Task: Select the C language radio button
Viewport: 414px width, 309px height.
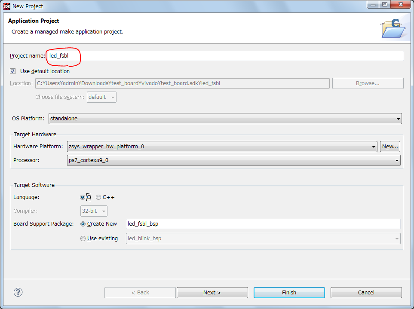Action: (x=83, y=197)
